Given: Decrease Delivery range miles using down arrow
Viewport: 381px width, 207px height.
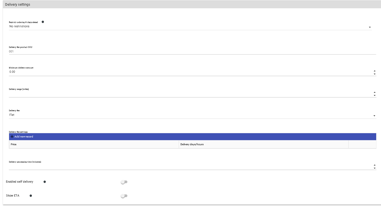Looking at the screenshot, I should [x=375, y=95].
